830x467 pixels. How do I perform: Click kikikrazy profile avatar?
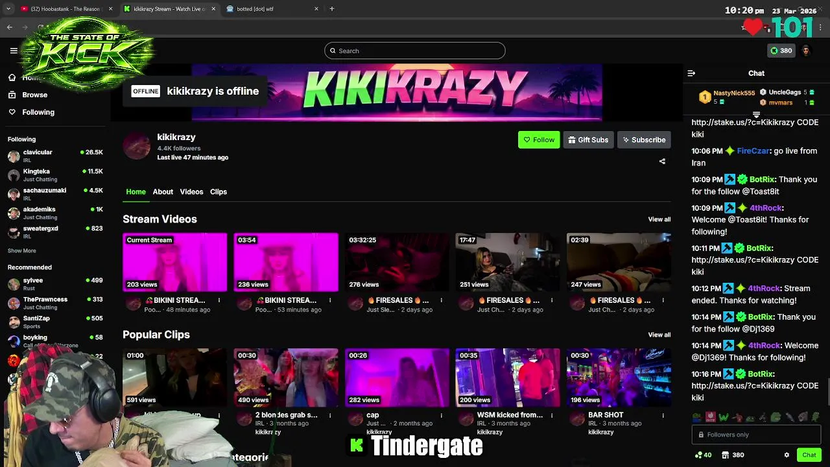coord(136,146)
